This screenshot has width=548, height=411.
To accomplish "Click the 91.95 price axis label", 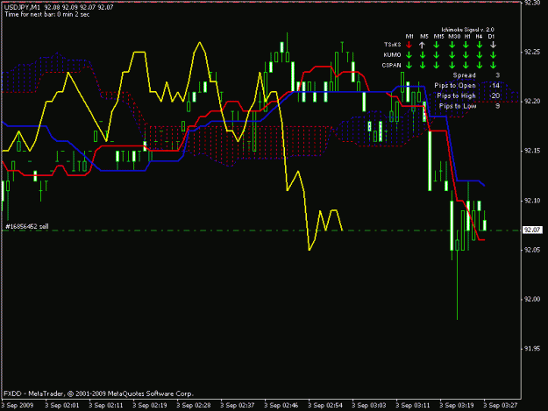I will click(x=532, y=349).
